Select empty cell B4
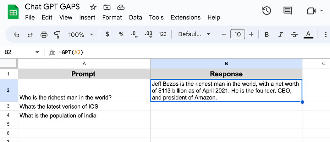330x142 pixels. click(x=226, y=116)
